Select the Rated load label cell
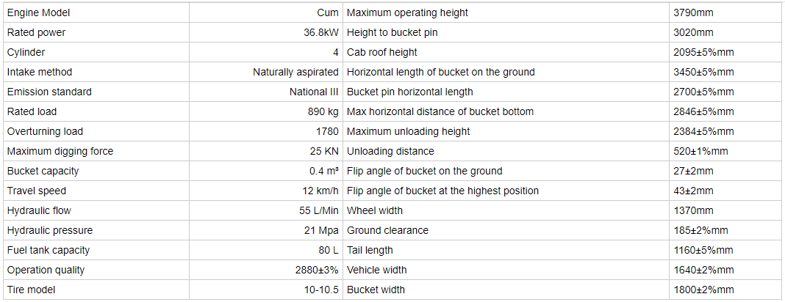 pos(96,112)
